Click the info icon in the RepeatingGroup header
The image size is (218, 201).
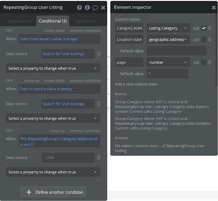tap(87, 8)
